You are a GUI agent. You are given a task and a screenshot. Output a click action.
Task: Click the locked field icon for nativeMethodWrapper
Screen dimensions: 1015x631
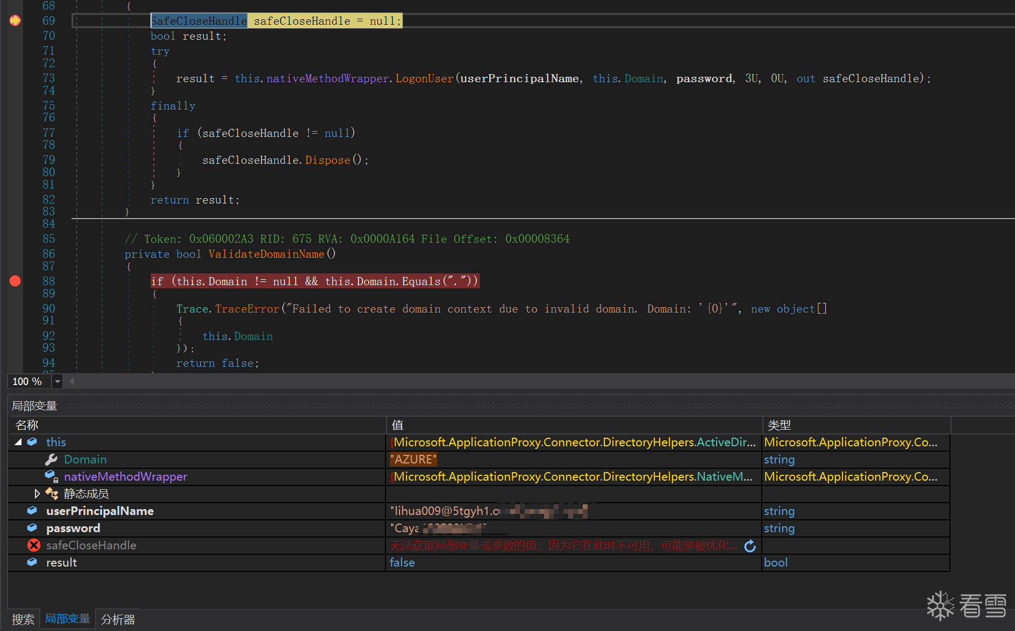point(52,476)
